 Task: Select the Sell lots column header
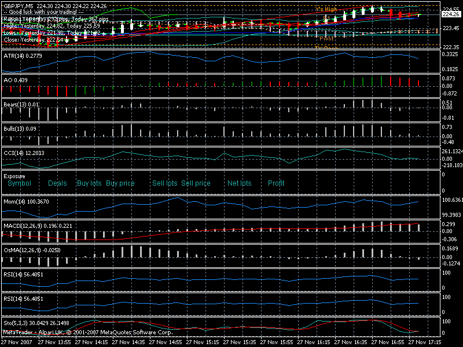(164, 183)
